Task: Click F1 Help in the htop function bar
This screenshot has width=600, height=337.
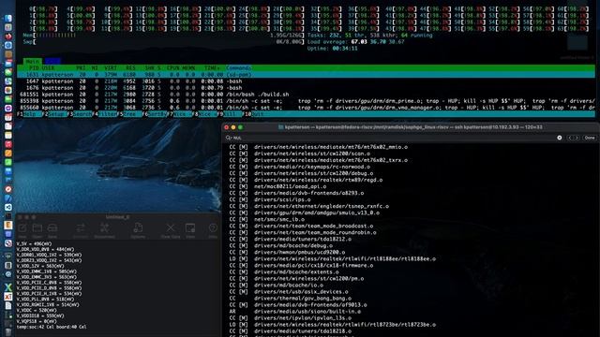Action: [29, 114]
